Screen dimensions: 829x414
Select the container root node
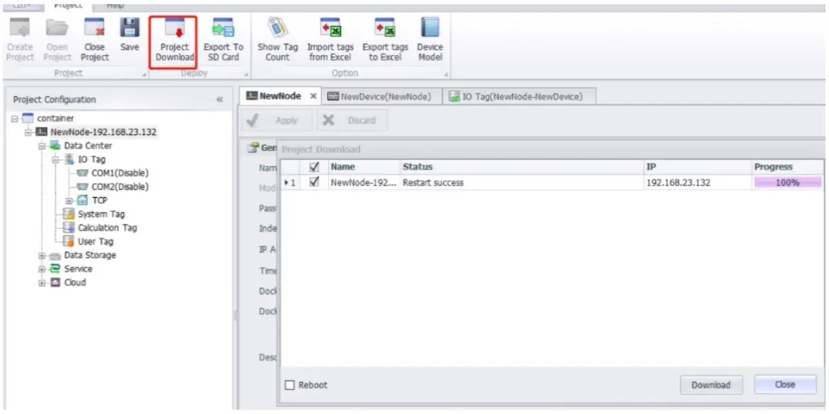tap(55, 118)
